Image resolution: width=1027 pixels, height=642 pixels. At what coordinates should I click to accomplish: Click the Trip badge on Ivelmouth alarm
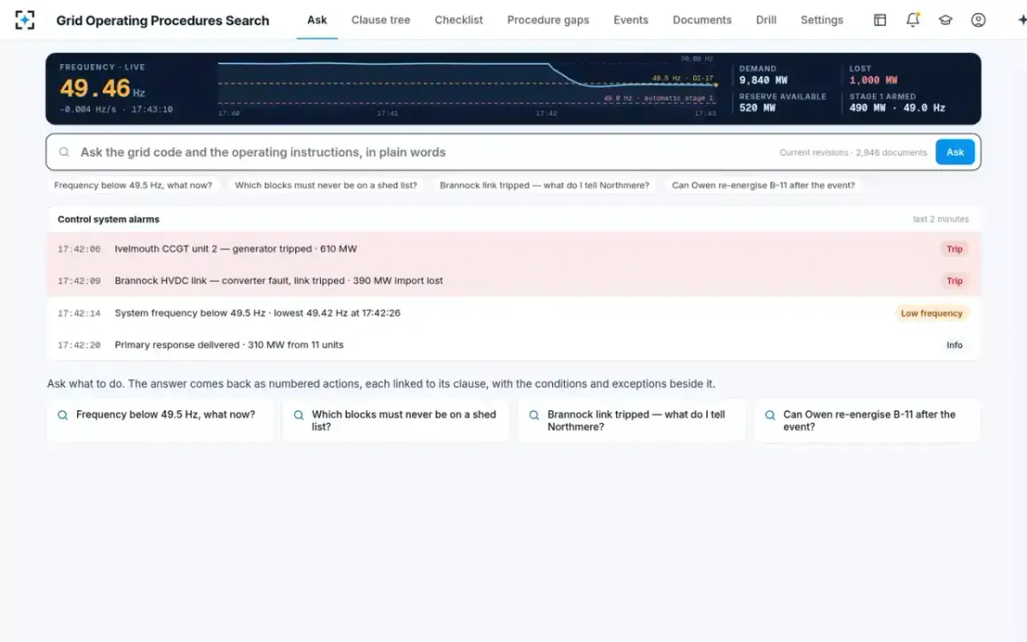954,249
